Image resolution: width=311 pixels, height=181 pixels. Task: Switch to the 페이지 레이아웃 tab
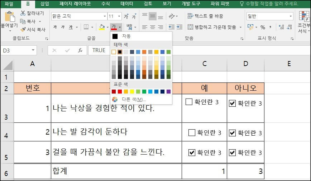pyautogui.click(x=75, y=4)
